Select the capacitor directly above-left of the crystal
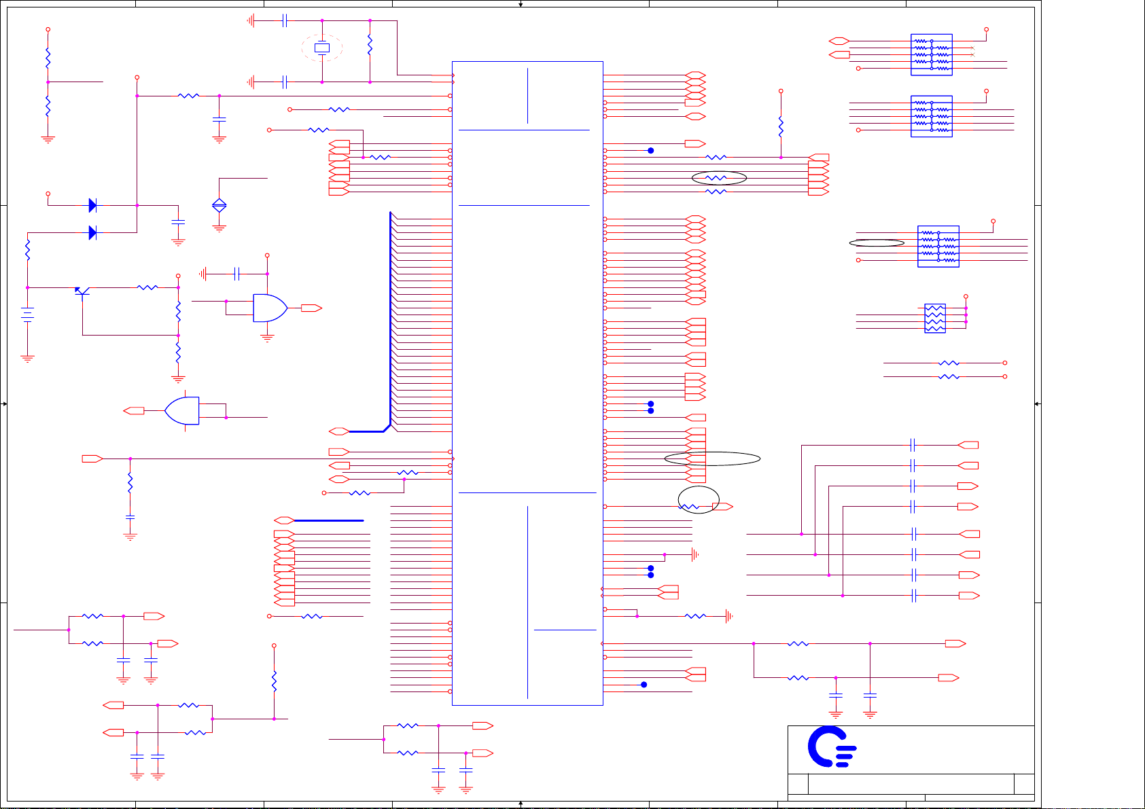This screenshot has width=1145, height=809. (285, 21)
